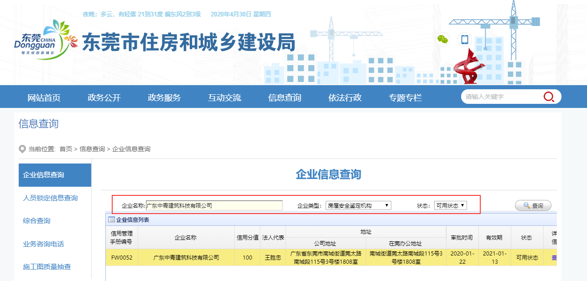Select 房屋安全鉴定机构 from enterprise type combo
The image size is (587, 281).
358,205
